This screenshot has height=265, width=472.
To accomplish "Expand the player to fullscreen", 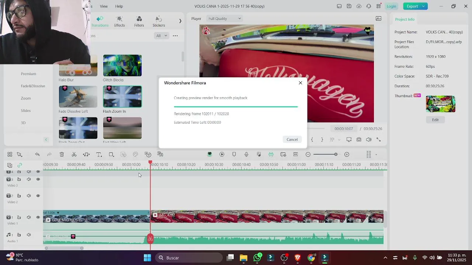I will coord(378,139).
